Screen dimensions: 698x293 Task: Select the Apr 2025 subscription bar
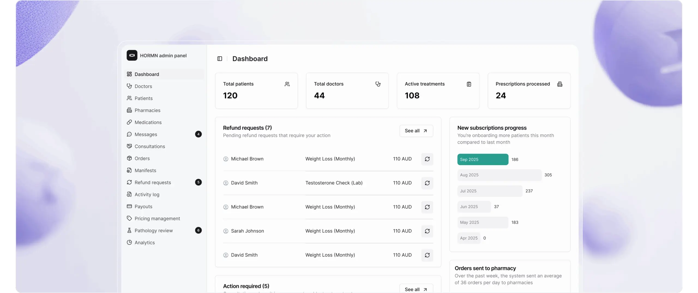click(469, 238)
